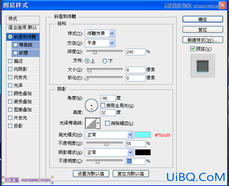Open the black shadow color swatch
The width and height of the screenshot is (229, 186).
pyautogui.click(x=143, y=152)
